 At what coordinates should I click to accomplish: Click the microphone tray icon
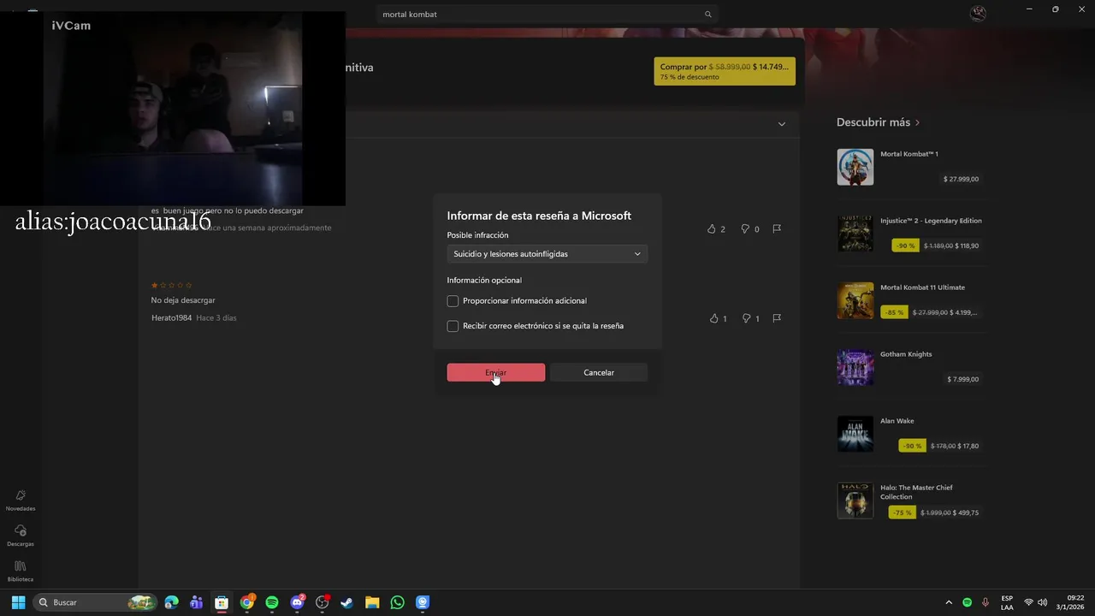coord(985,602)
